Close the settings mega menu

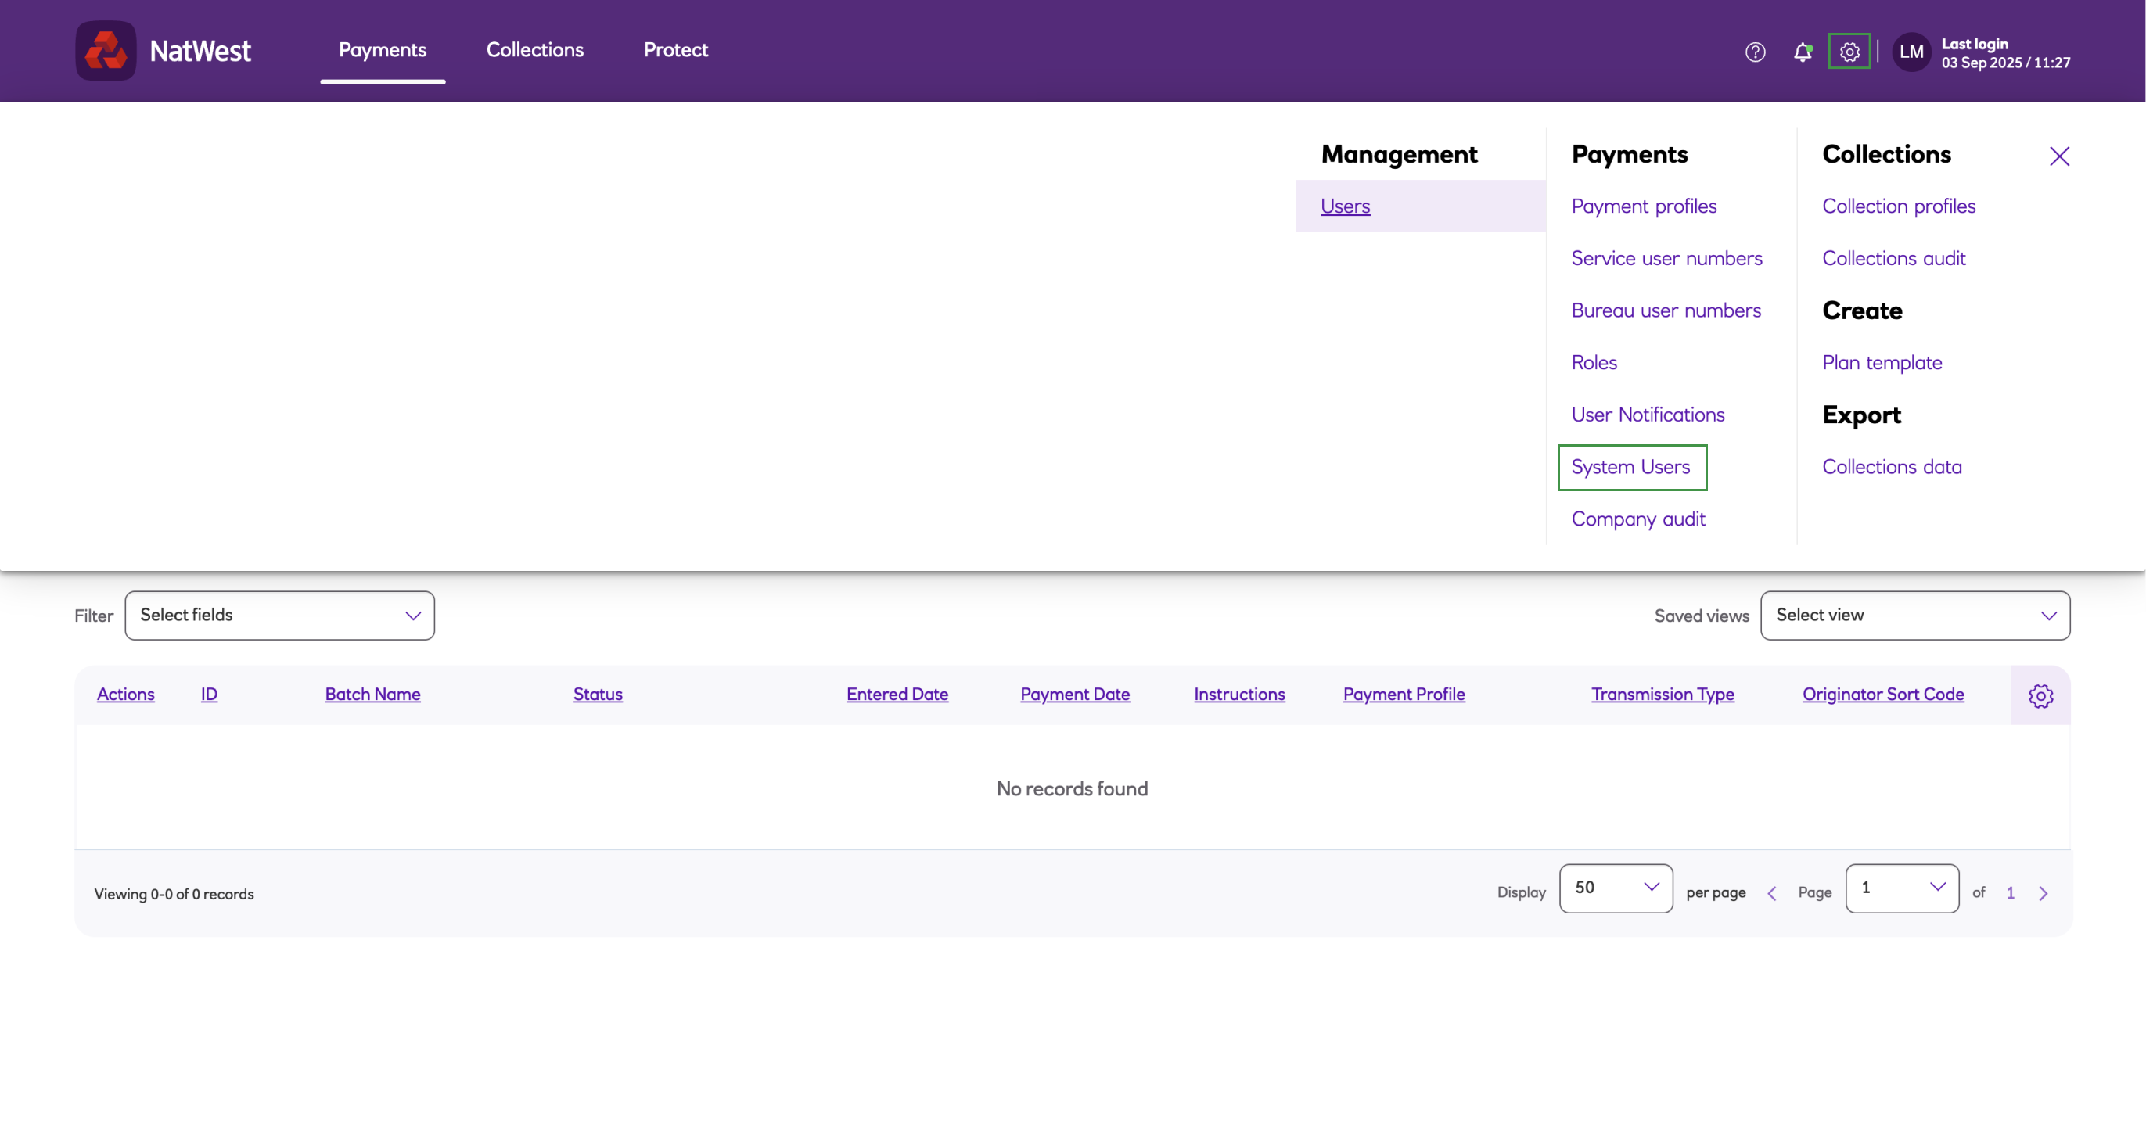coord(2059,156)
